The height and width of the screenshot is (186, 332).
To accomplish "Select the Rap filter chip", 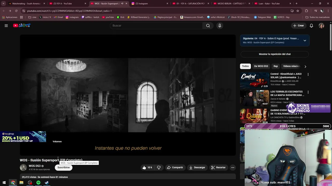I will click(x=275, y=66).
